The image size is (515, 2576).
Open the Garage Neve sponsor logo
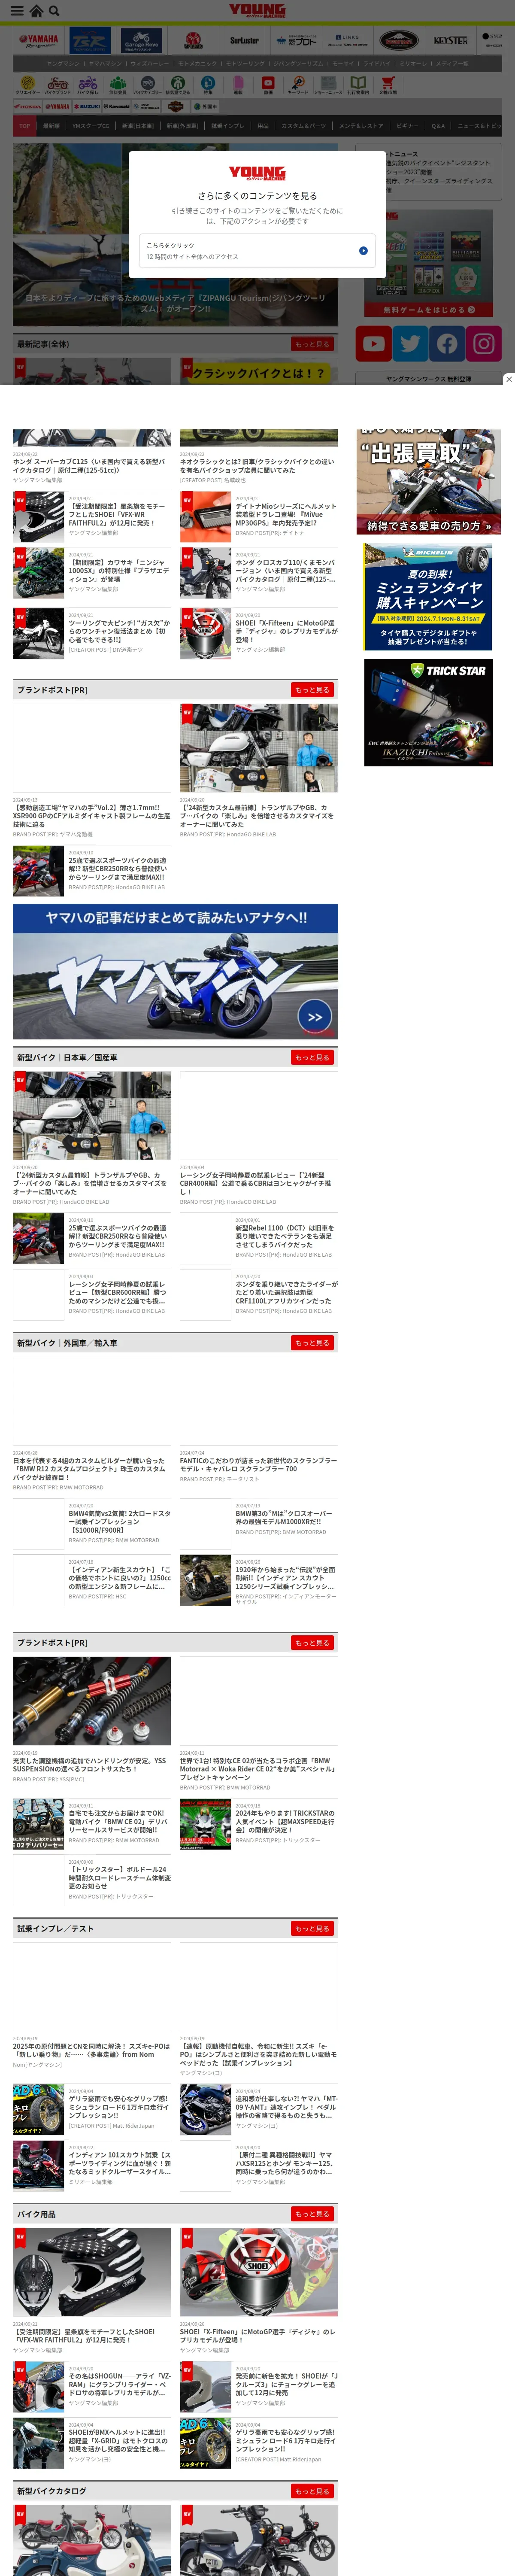click(x=141, y=41)
